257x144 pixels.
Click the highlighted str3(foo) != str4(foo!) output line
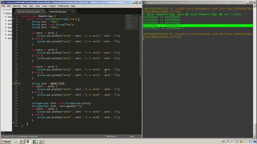[198, 26]
